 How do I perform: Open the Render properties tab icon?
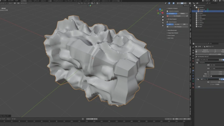pos(193,50)
